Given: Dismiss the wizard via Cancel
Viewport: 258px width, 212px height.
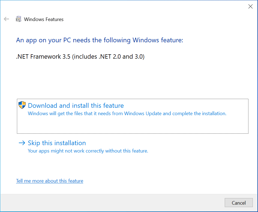Looking at the screenshot, I should [239, 203].
